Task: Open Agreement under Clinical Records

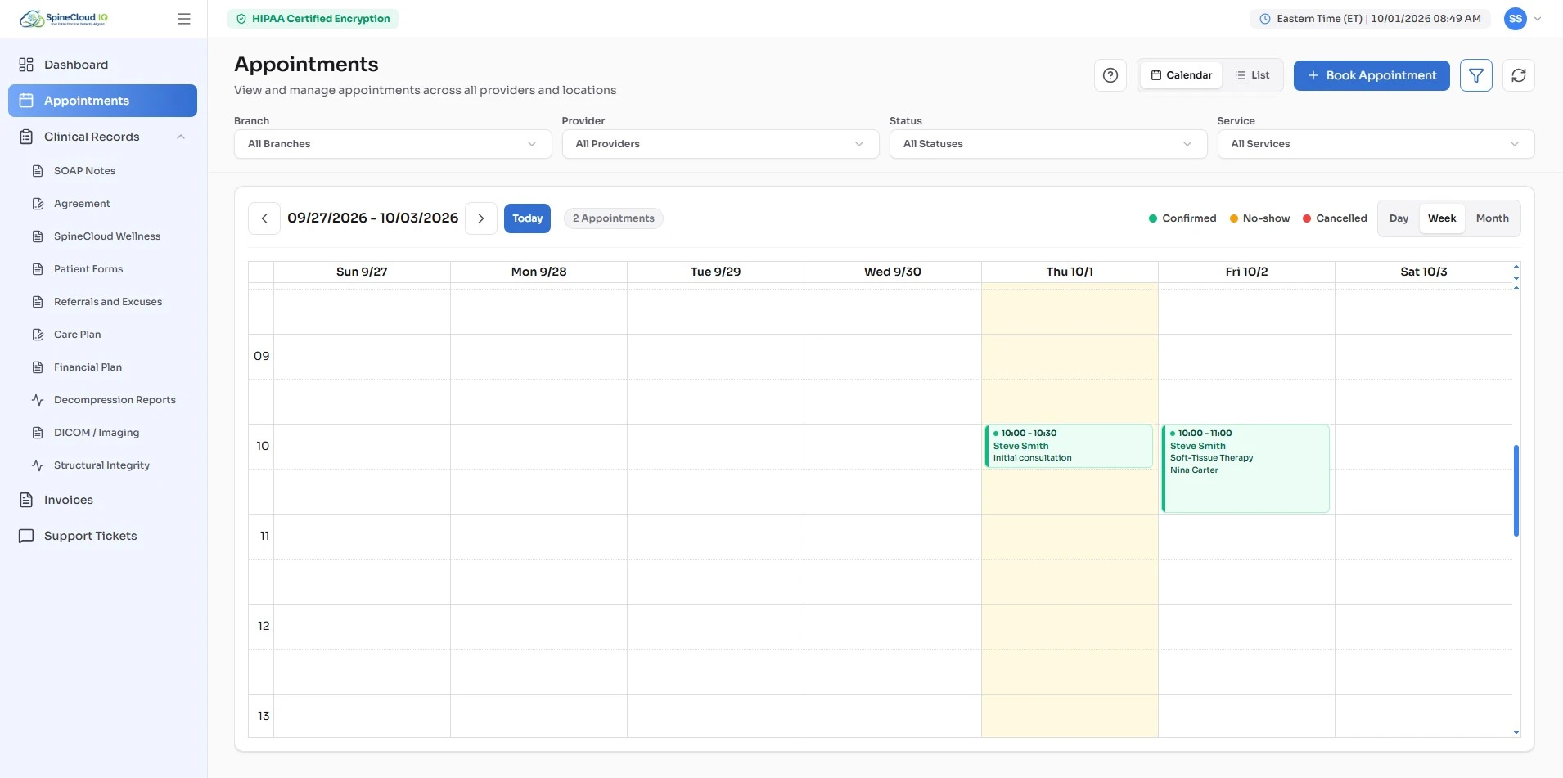Action: coord(109,204)
